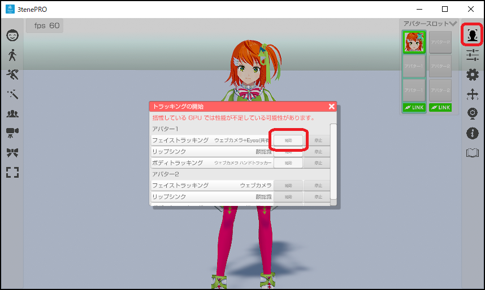This screenshot has width=485, height=290.
Task: Start アバター1 ボディトラッキング with 開始
Action: 288,162
